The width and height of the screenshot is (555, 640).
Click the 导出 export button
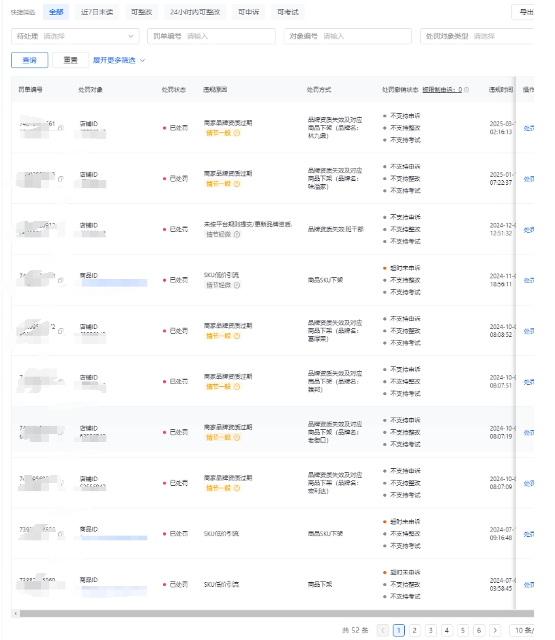click(525, 12)
